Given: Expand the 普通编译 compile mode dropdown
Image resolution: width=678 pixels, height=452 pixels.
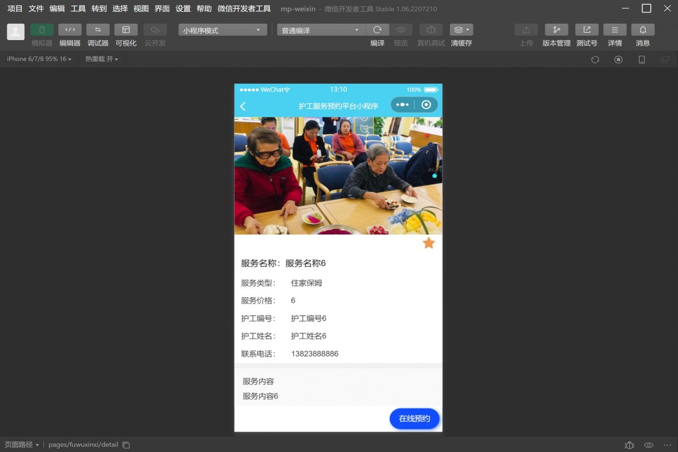Looking at the screenshot, I should (x=320, y=29).
